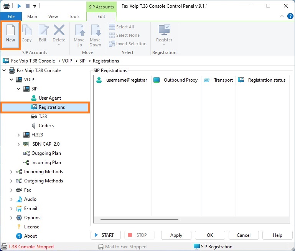Click the Transport column header
The width and height of the screenshot is (295, 251).
pos(218,80)
